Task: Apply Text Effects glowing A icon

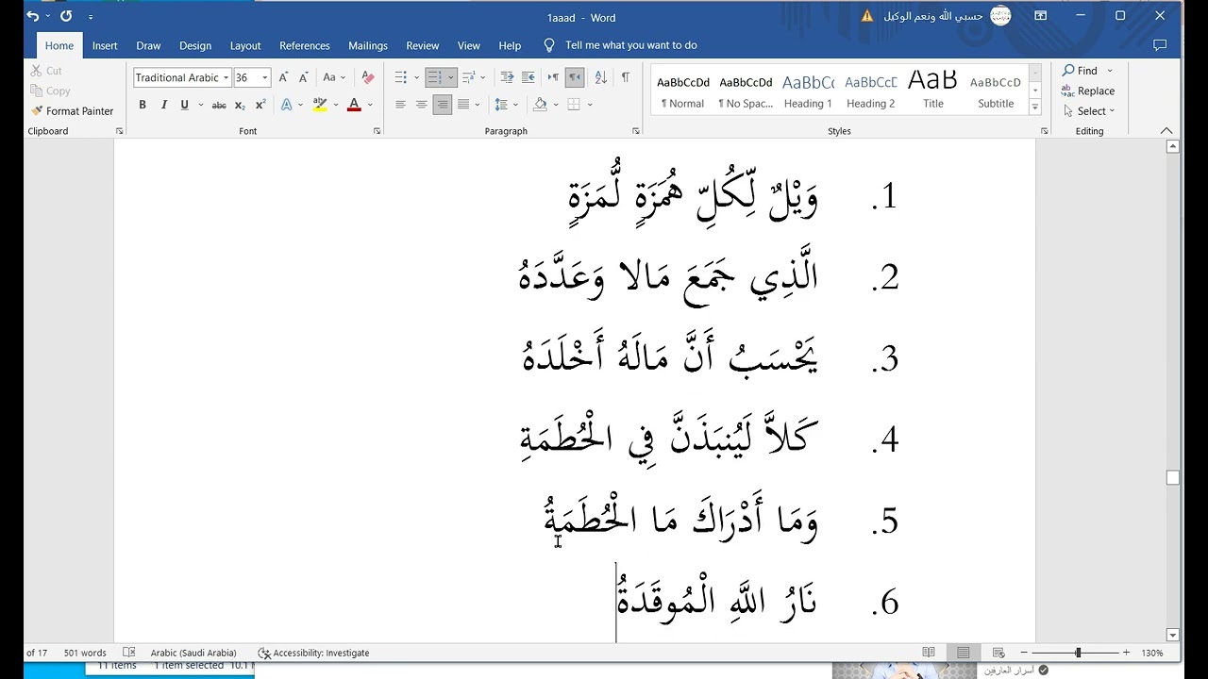Action: pyautogui.click(x=287, y=105)
